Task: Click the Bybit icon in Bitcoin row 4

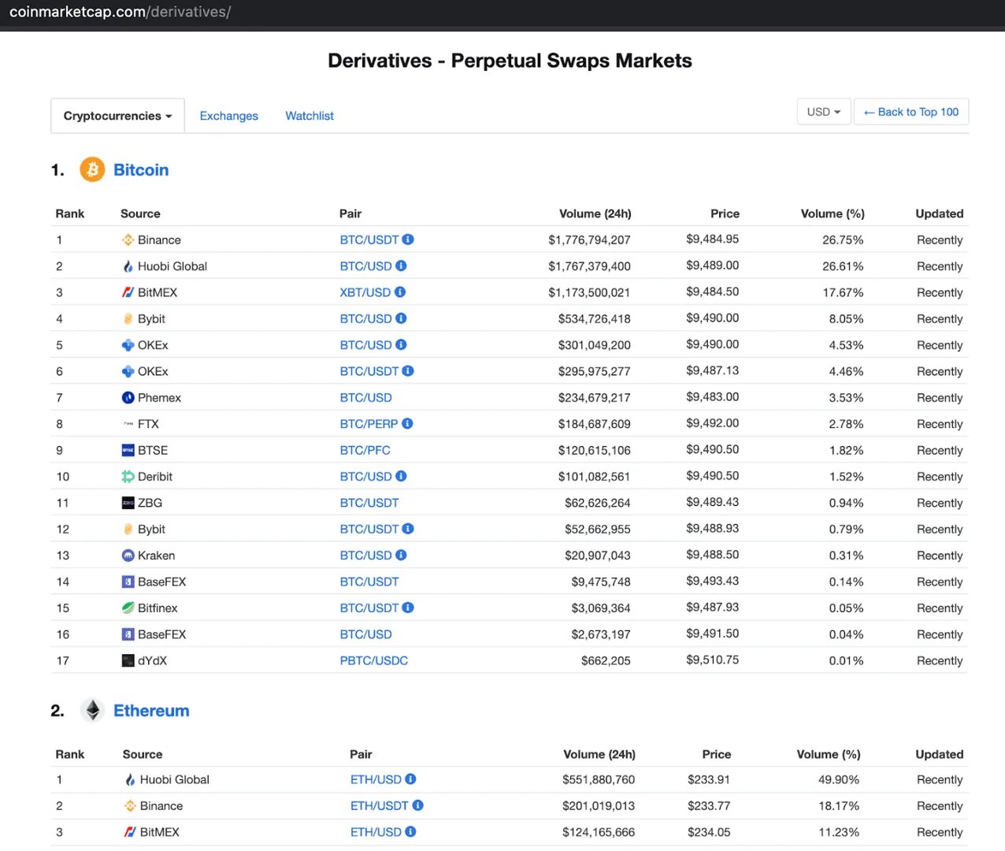Action: tap(128, 318)
